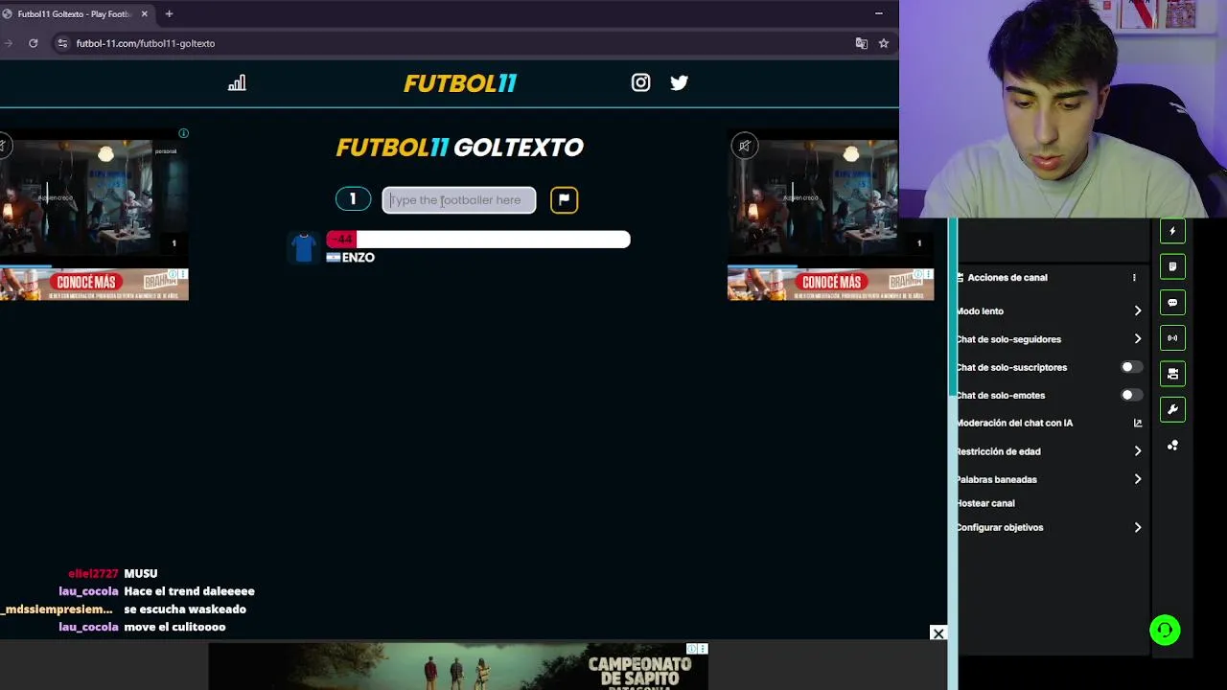The height and width of the screenshot is (690, 1227).
Task: Click CONOCÉ MÁS on left ad
Action: click(x=86, y=282)
